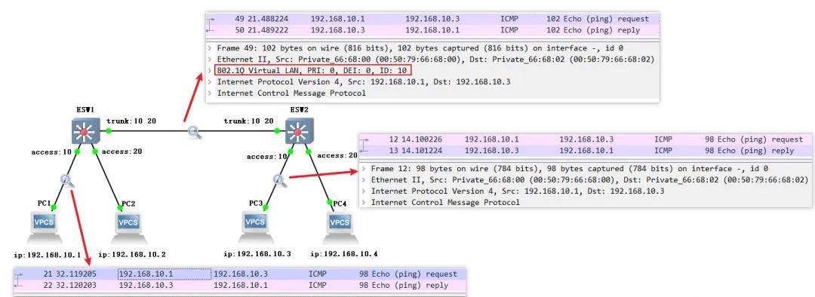Viewport: 815px width, 297px height.
Task: Select the ESW1 switch icon
Action: (85, 131)
